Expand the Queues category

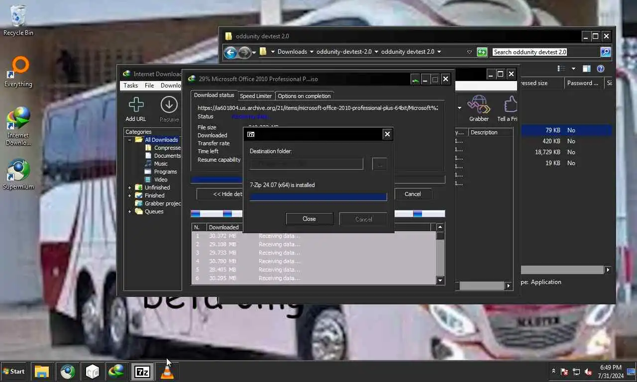pyautogui.click(x=130, y=211)
